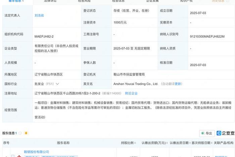Screen dimensions: 235x157
Task: Click Excel icon inside 导出 button
Action: pos(203,133)
